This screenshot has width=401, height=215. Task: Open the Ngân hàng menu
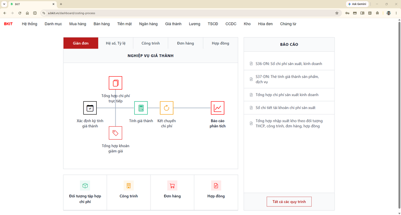pos(148,24)
